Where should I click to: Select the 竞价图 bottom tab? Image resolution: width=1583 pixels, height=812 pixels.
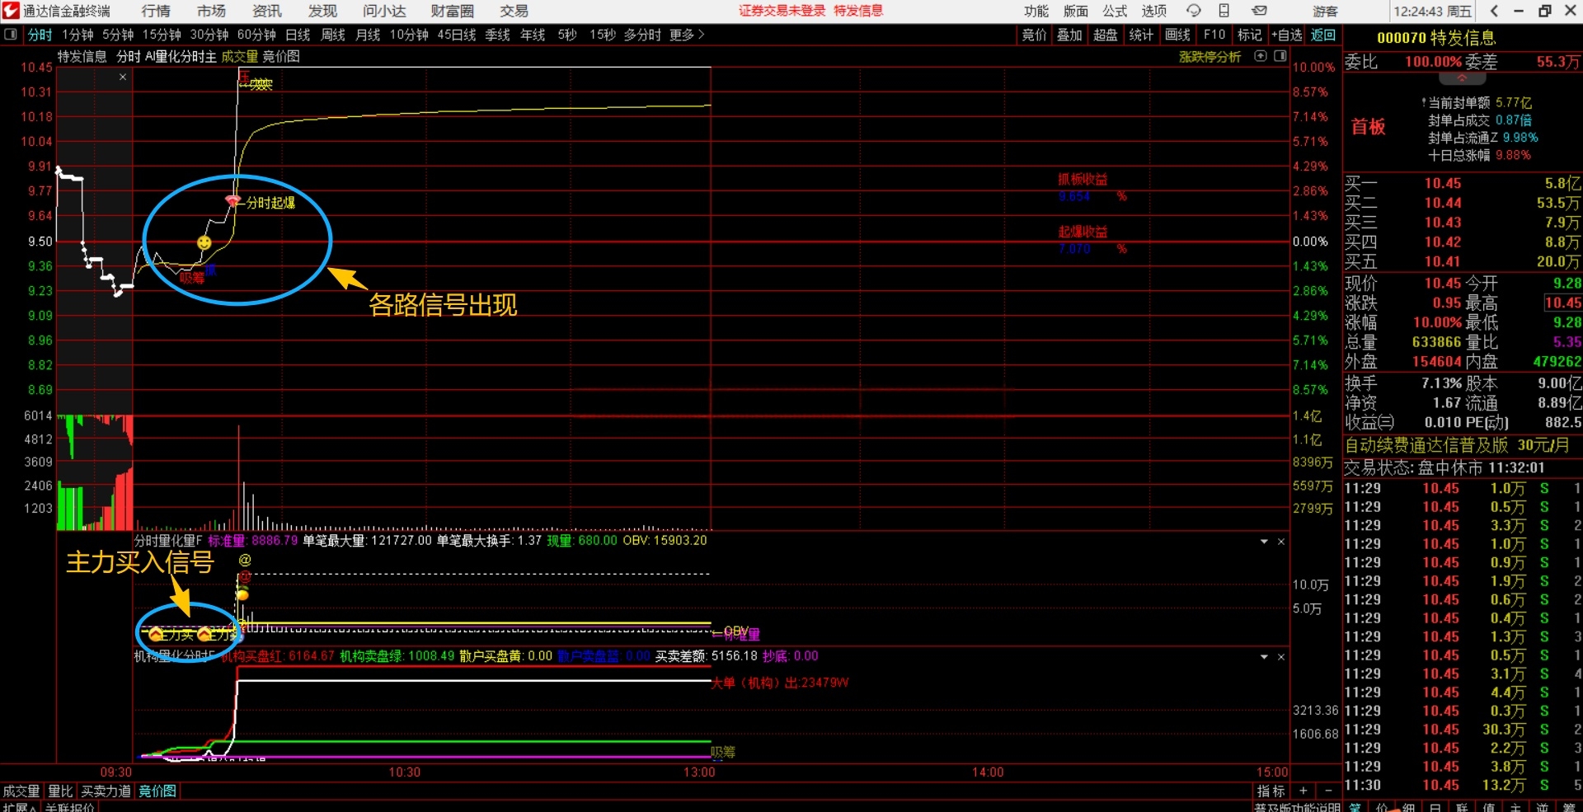click(x=157, y=791)
